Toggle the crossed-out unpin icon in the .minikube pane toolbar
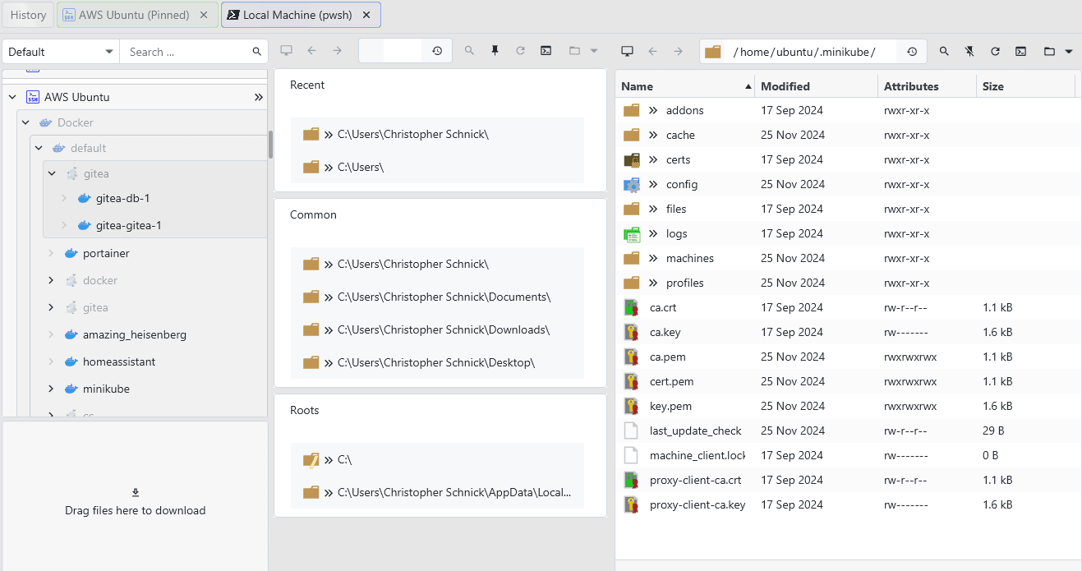This screenshot has height=571, width=1082. [969, 51]
